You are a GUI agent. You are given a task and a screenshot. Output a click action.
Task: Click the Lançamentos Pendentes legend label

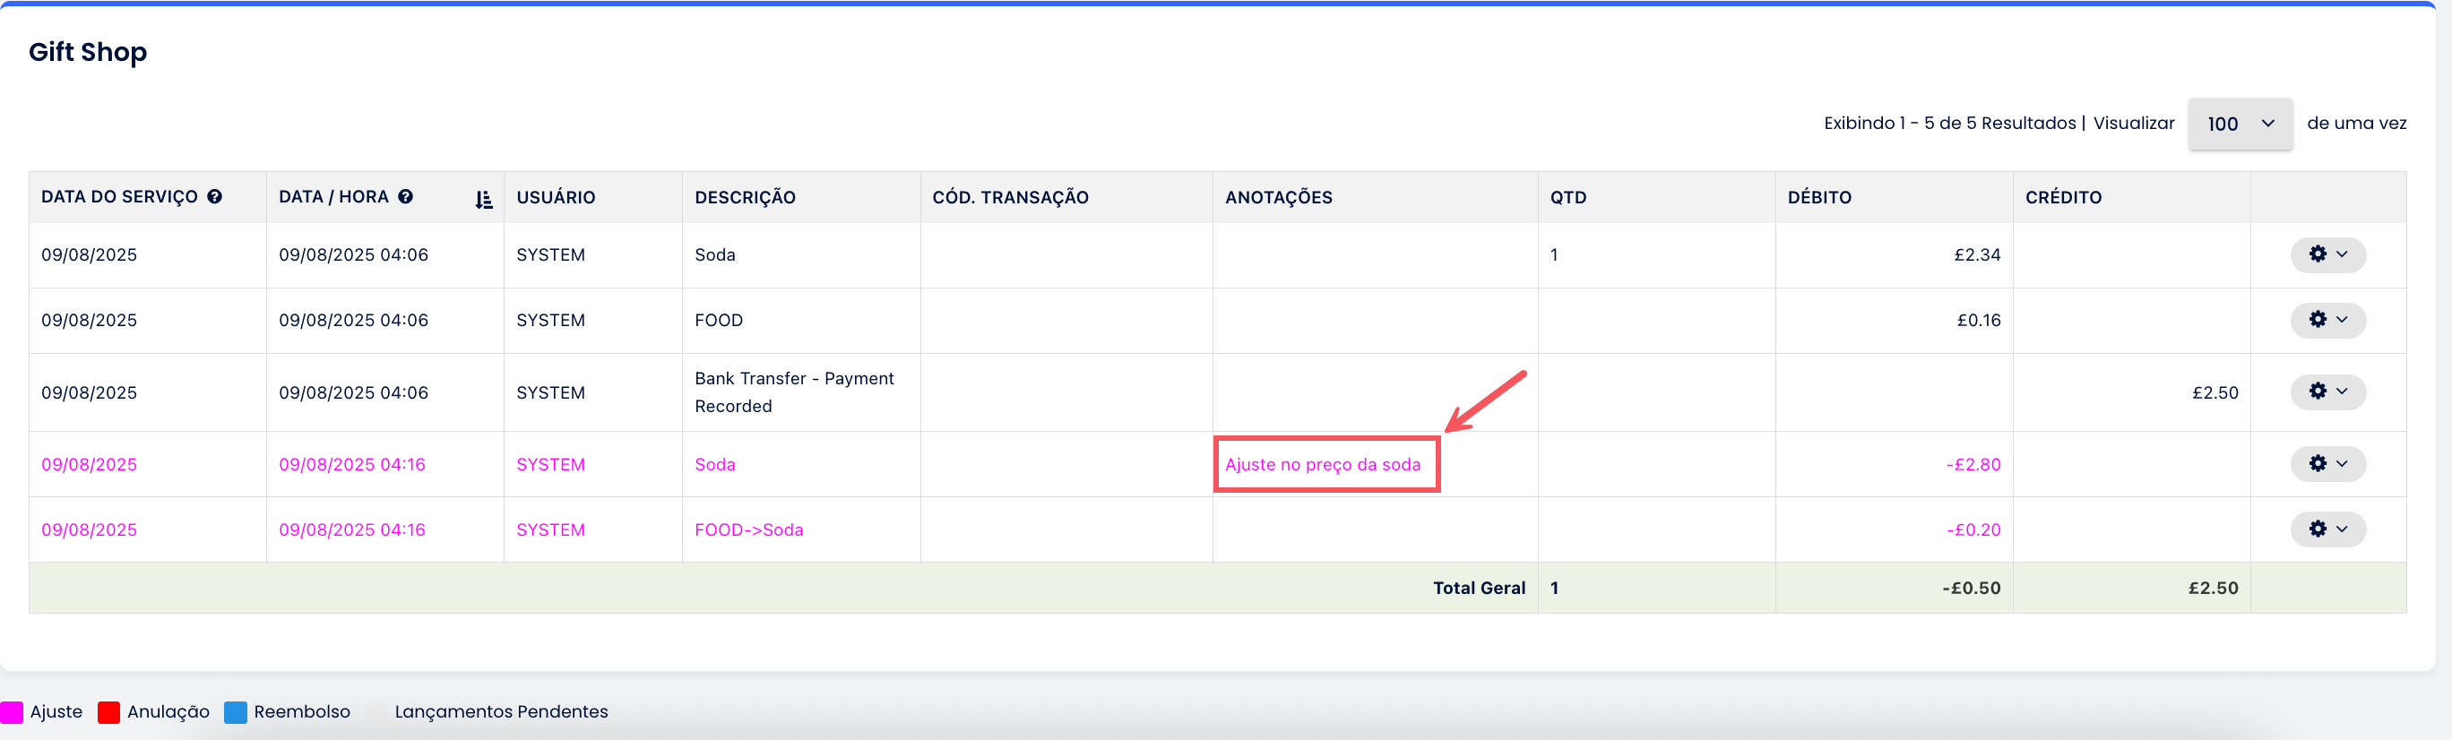(x=501, y=711)
